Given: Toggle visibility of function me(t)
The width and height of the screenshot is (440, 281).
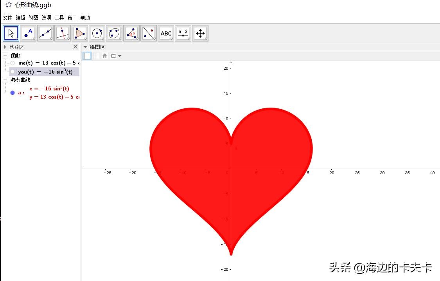Looking at the screenshot, I should point(13,63).
